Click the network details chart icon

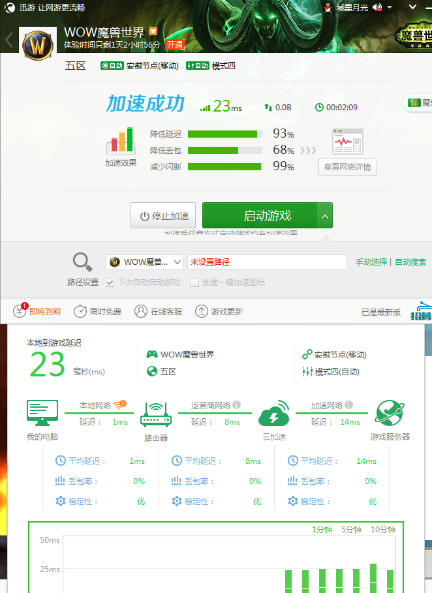[x=347, y=142]
